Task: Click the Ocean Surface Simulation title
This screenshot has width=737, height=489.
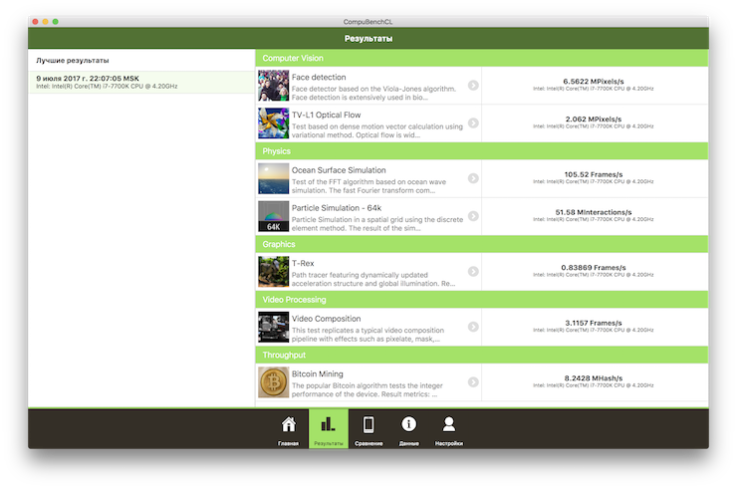Action: tap(339, 170)
